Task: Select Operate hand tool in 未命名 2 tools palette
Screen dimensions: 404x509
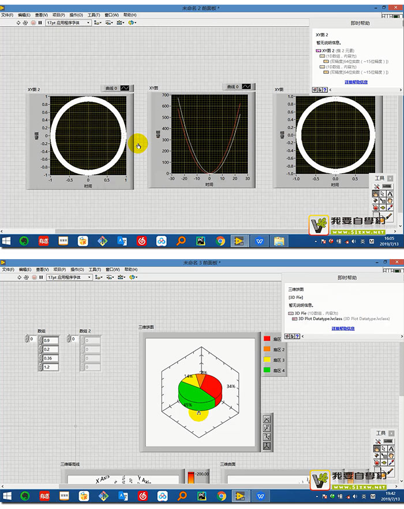Action: point(375,194)
